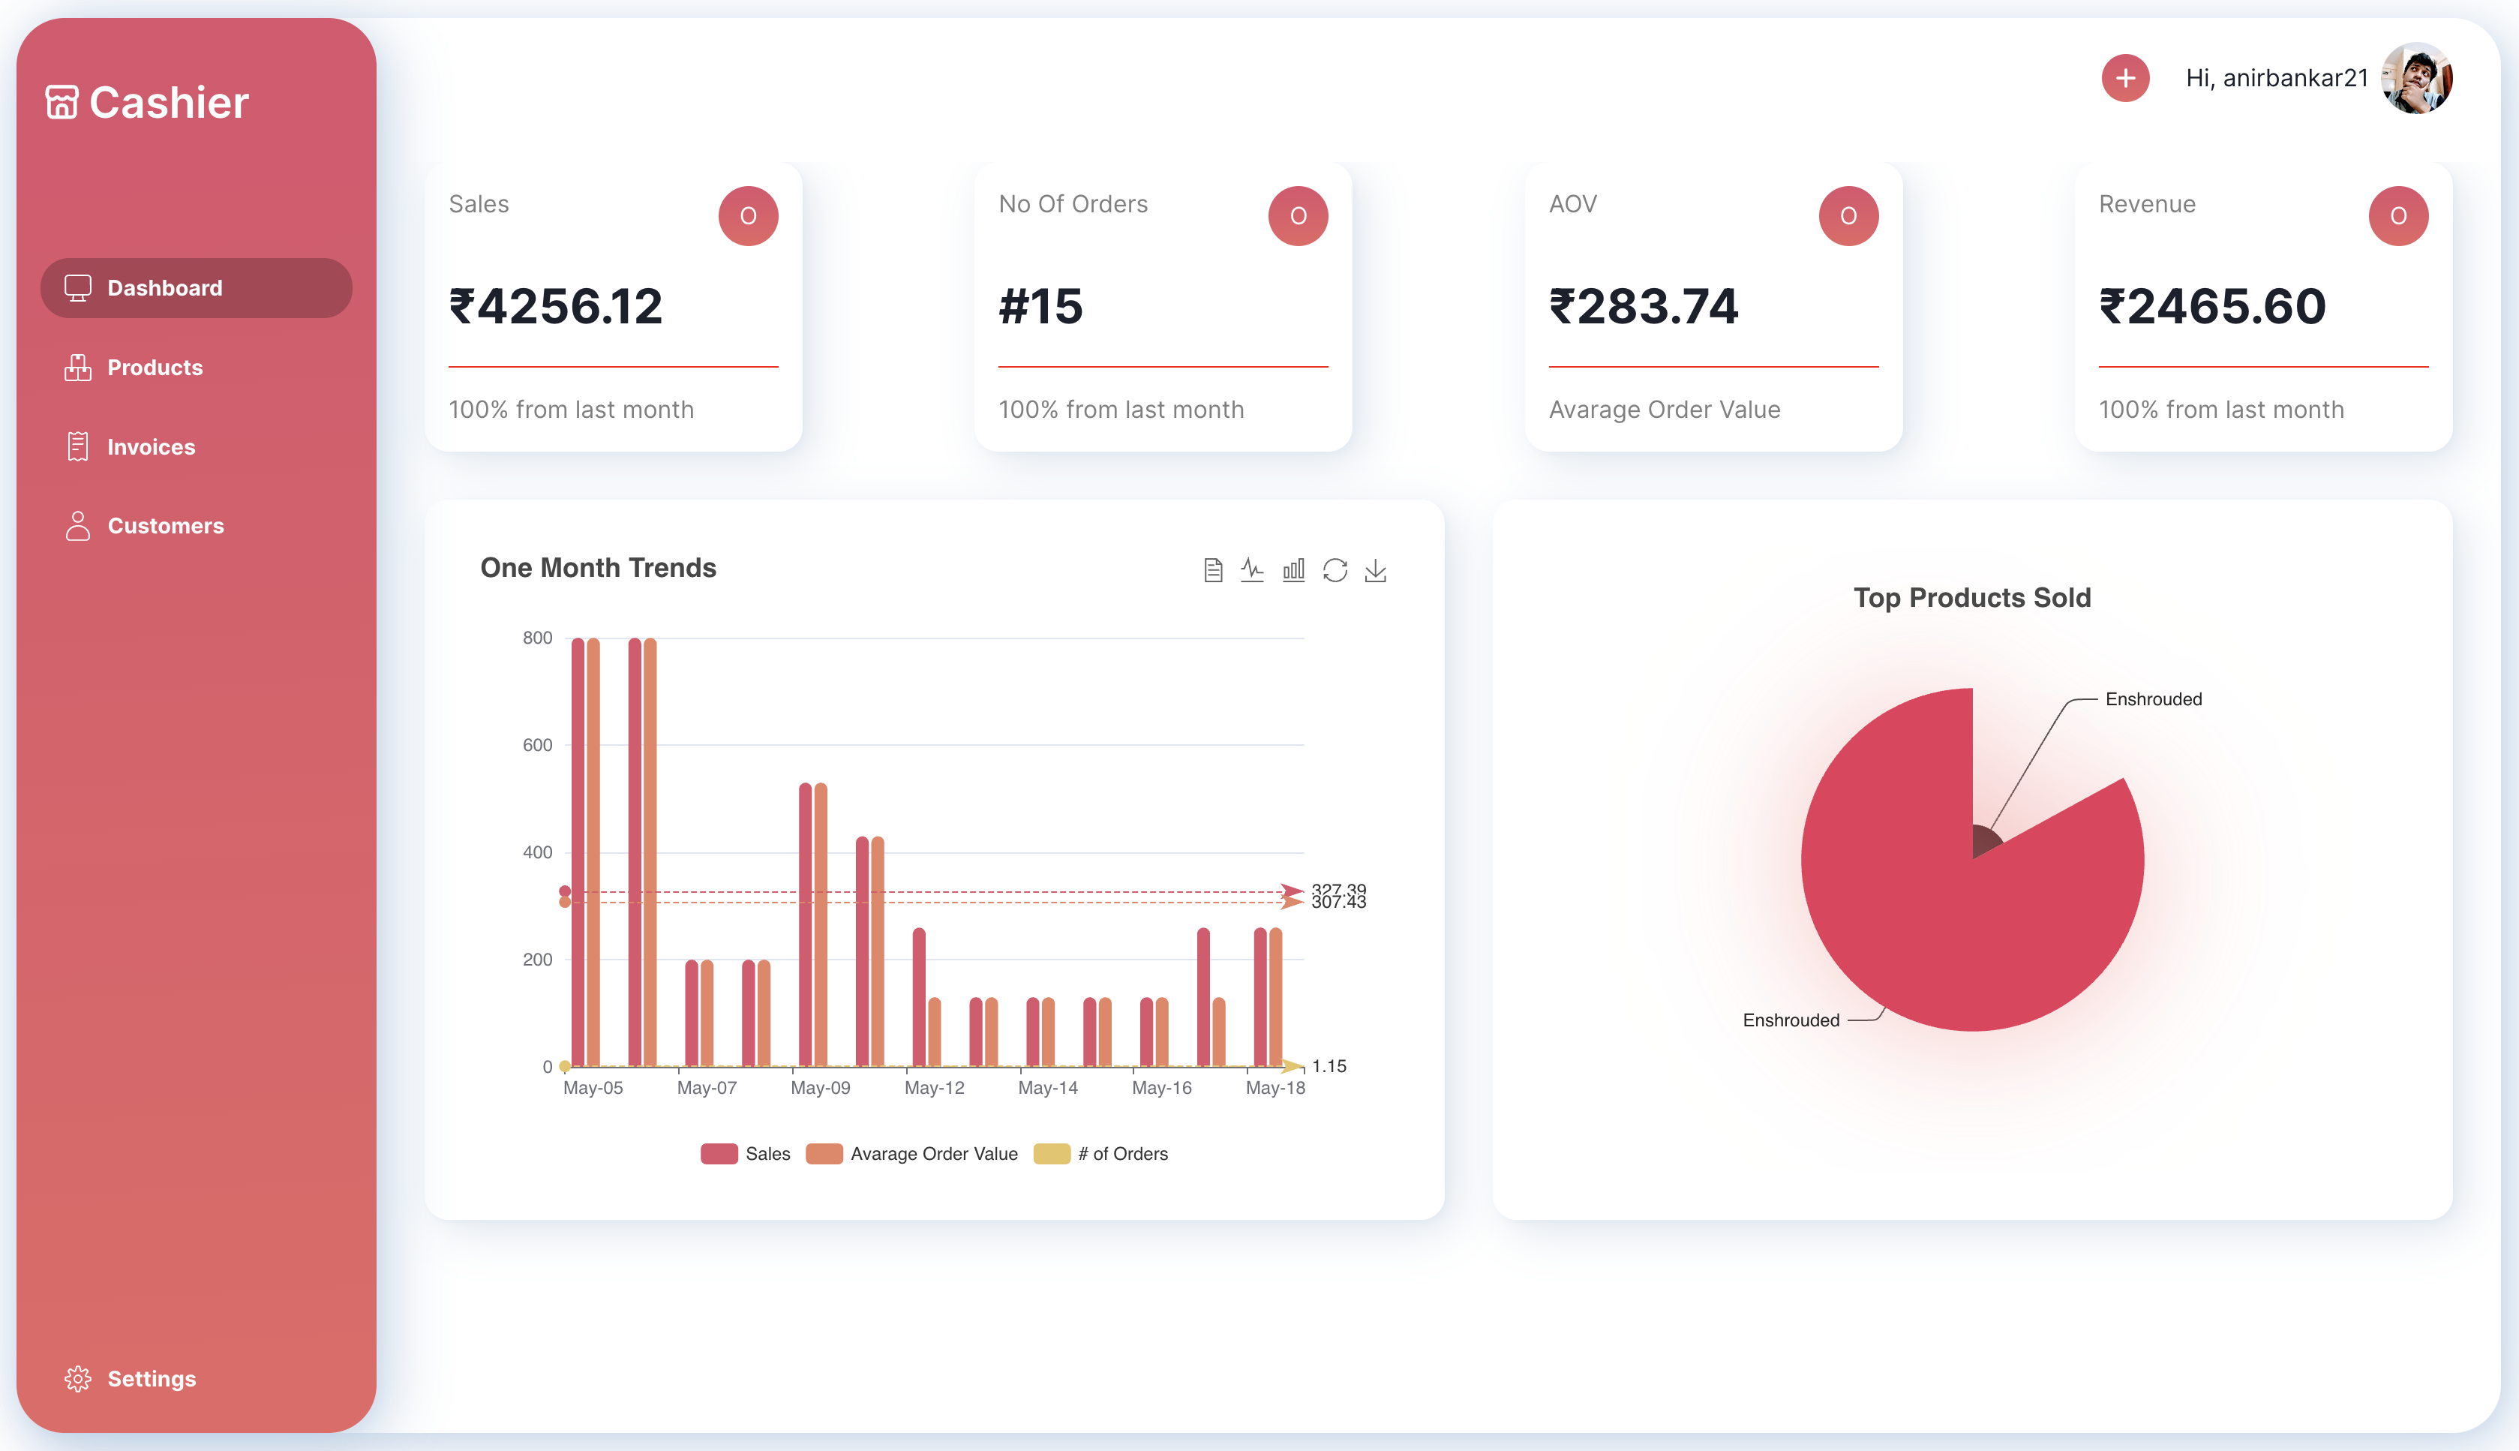Switch chart to line view
Viewport: 2519px width, 1451px height.
pyautogui.click(x=1253, y=570)
